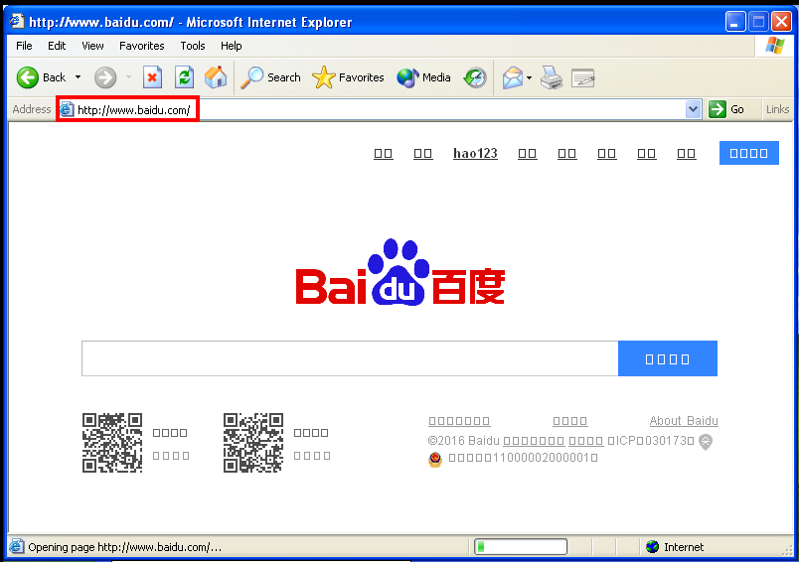Click the page loading progress bar

521,547
